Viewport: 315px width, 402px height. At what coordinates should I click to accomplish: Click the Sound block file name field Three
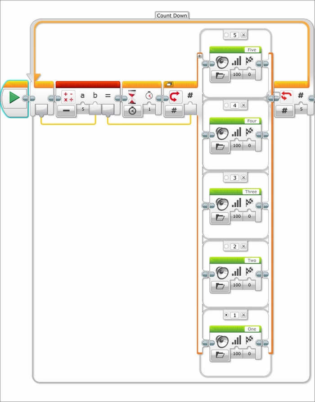click(x=251, y=192)
